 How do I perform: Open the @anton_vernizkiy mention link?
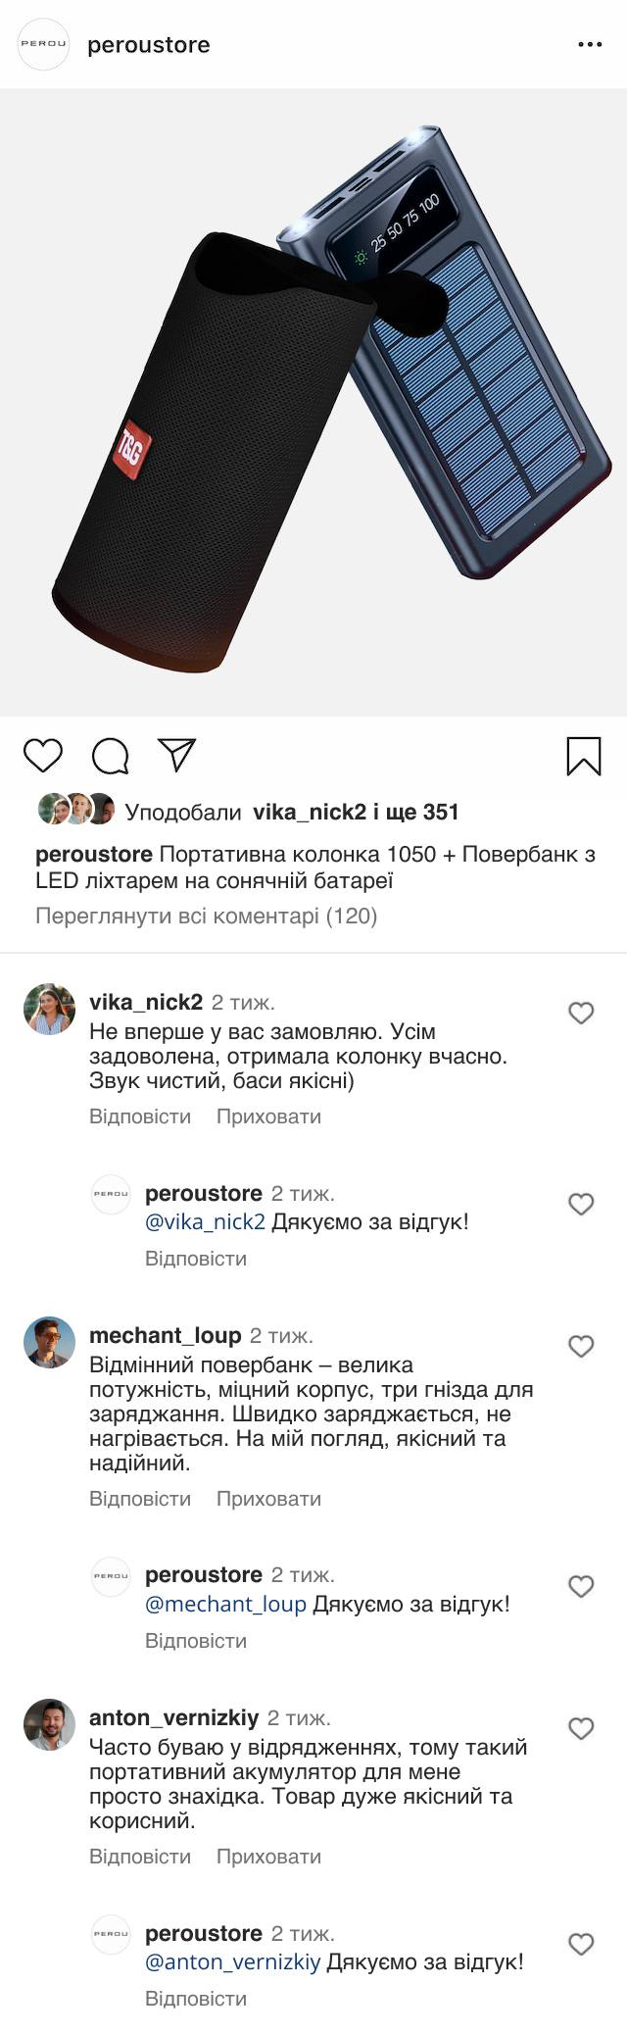click(232, 1962)
